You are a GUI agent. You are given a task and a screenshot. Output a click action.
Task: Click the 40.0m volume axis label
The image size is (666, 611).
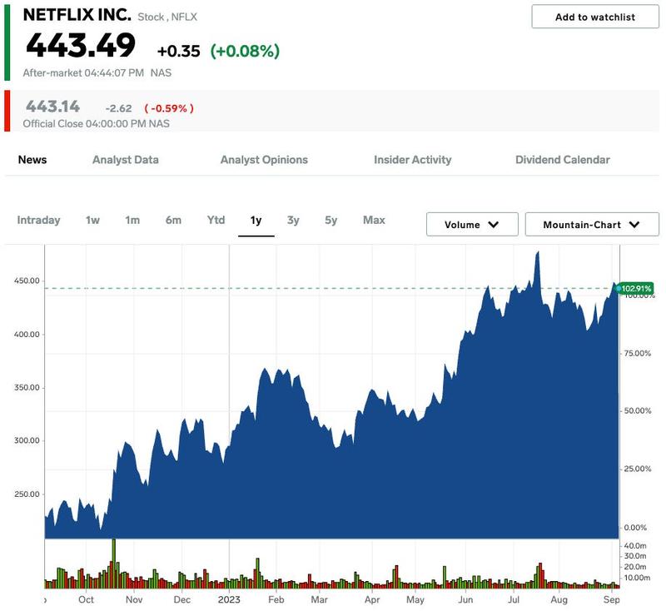tap(635, 545)
